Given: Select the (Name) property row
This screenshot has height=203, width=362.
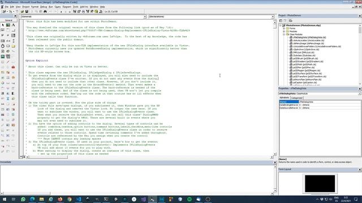Looking at the screenshot, I should [x=320, y=101].
